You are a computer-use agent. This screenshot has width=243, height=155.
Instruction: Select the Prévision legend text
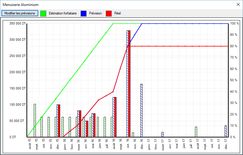point(95,13)
